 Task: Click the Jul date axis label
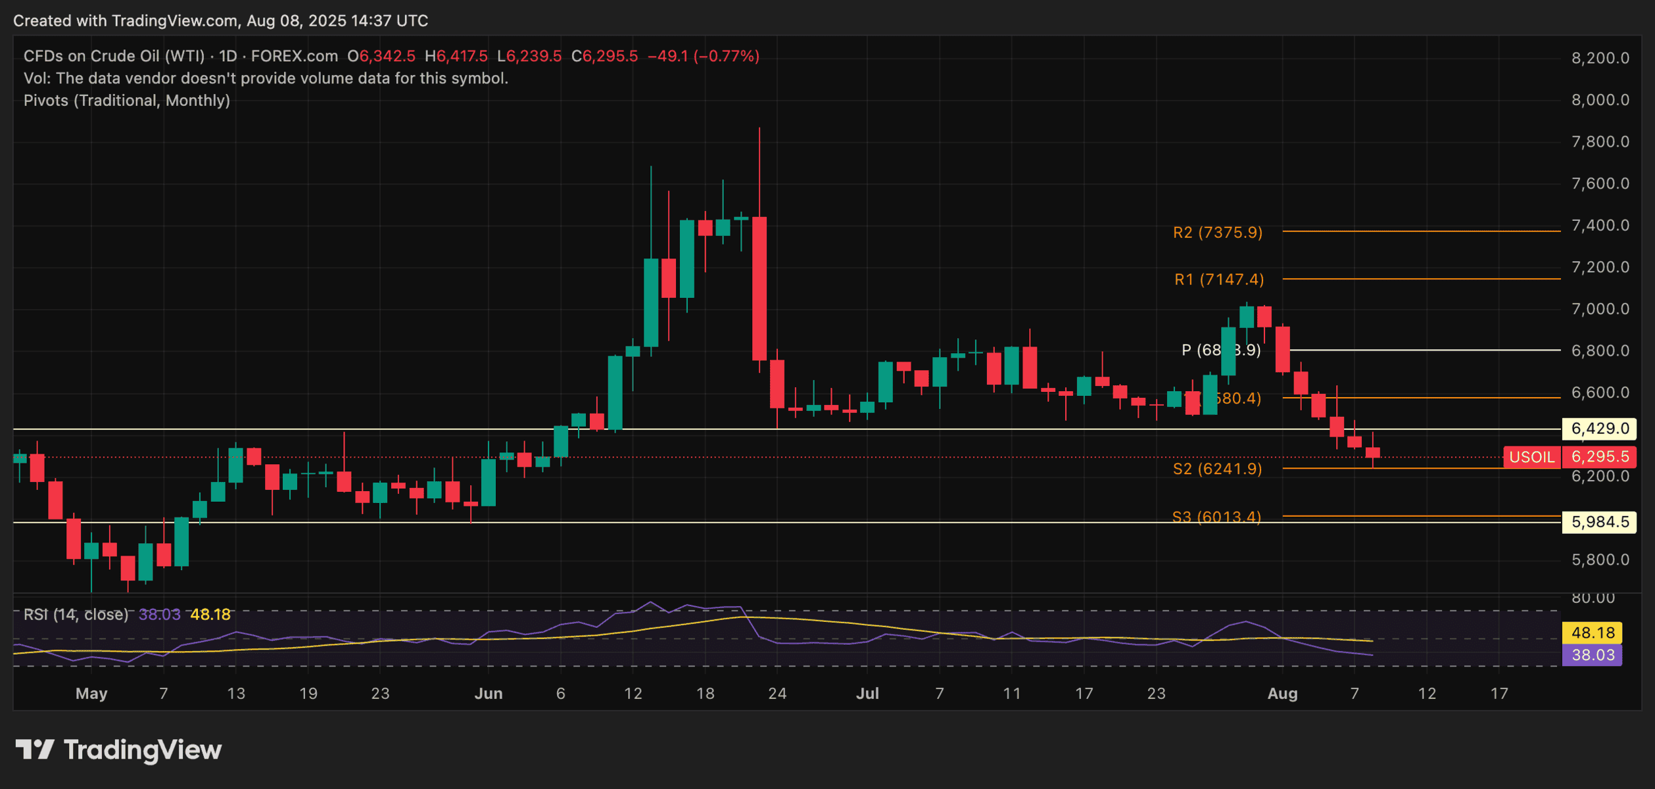(867, 694)
